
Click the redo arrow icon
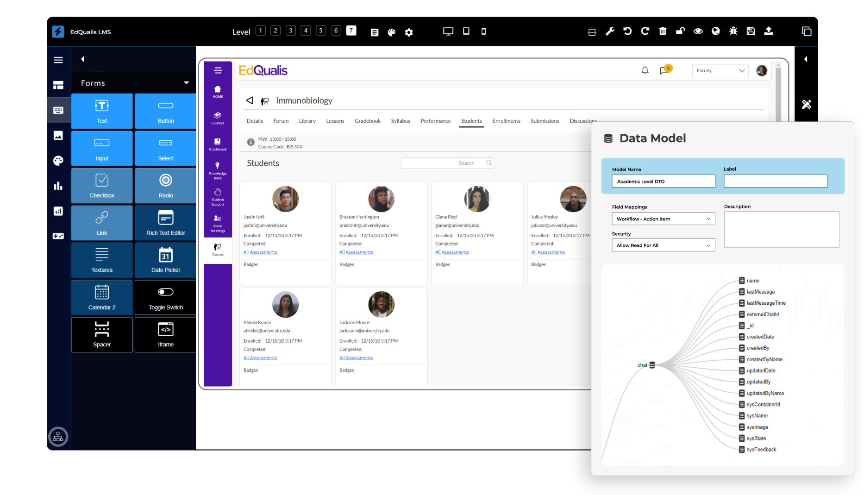[x=645, y=31]
